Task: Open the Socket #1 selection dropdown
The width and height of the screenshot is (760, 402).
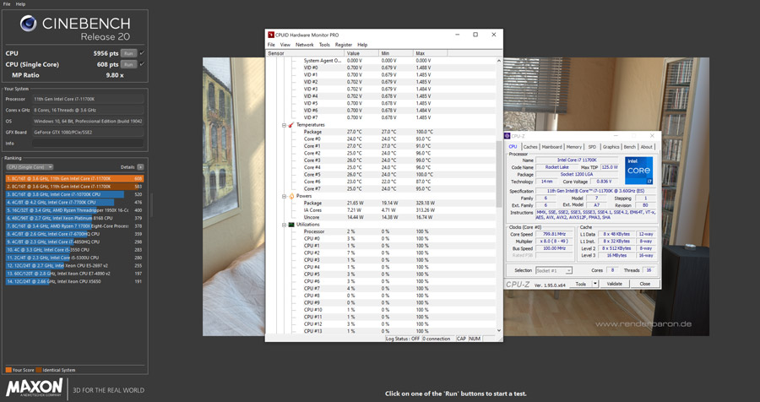Action: point(554,270)
